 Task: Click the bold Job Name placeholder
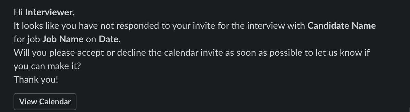click(x=63, y=39)
